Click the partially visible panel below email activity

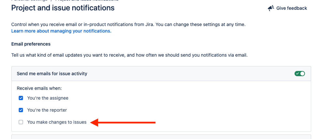(161, 137)
